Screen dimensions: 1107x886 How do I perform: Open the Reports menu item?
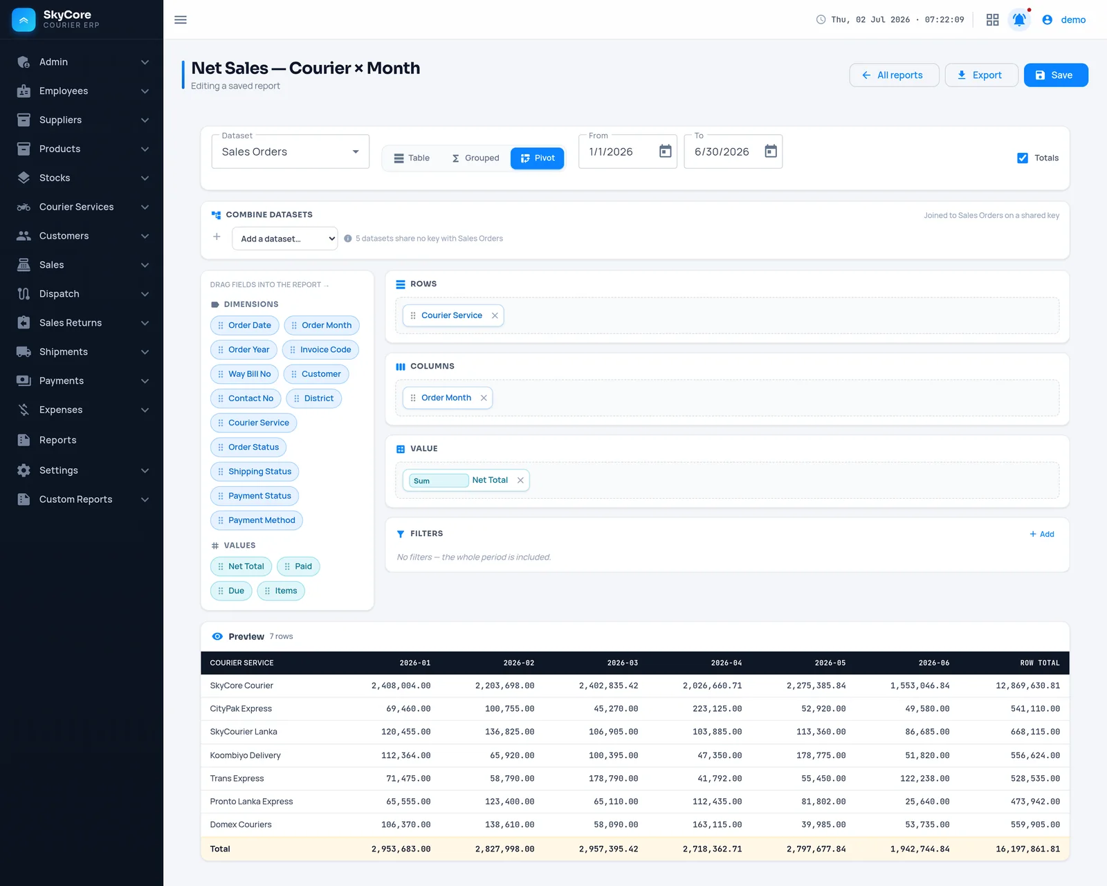82,440
